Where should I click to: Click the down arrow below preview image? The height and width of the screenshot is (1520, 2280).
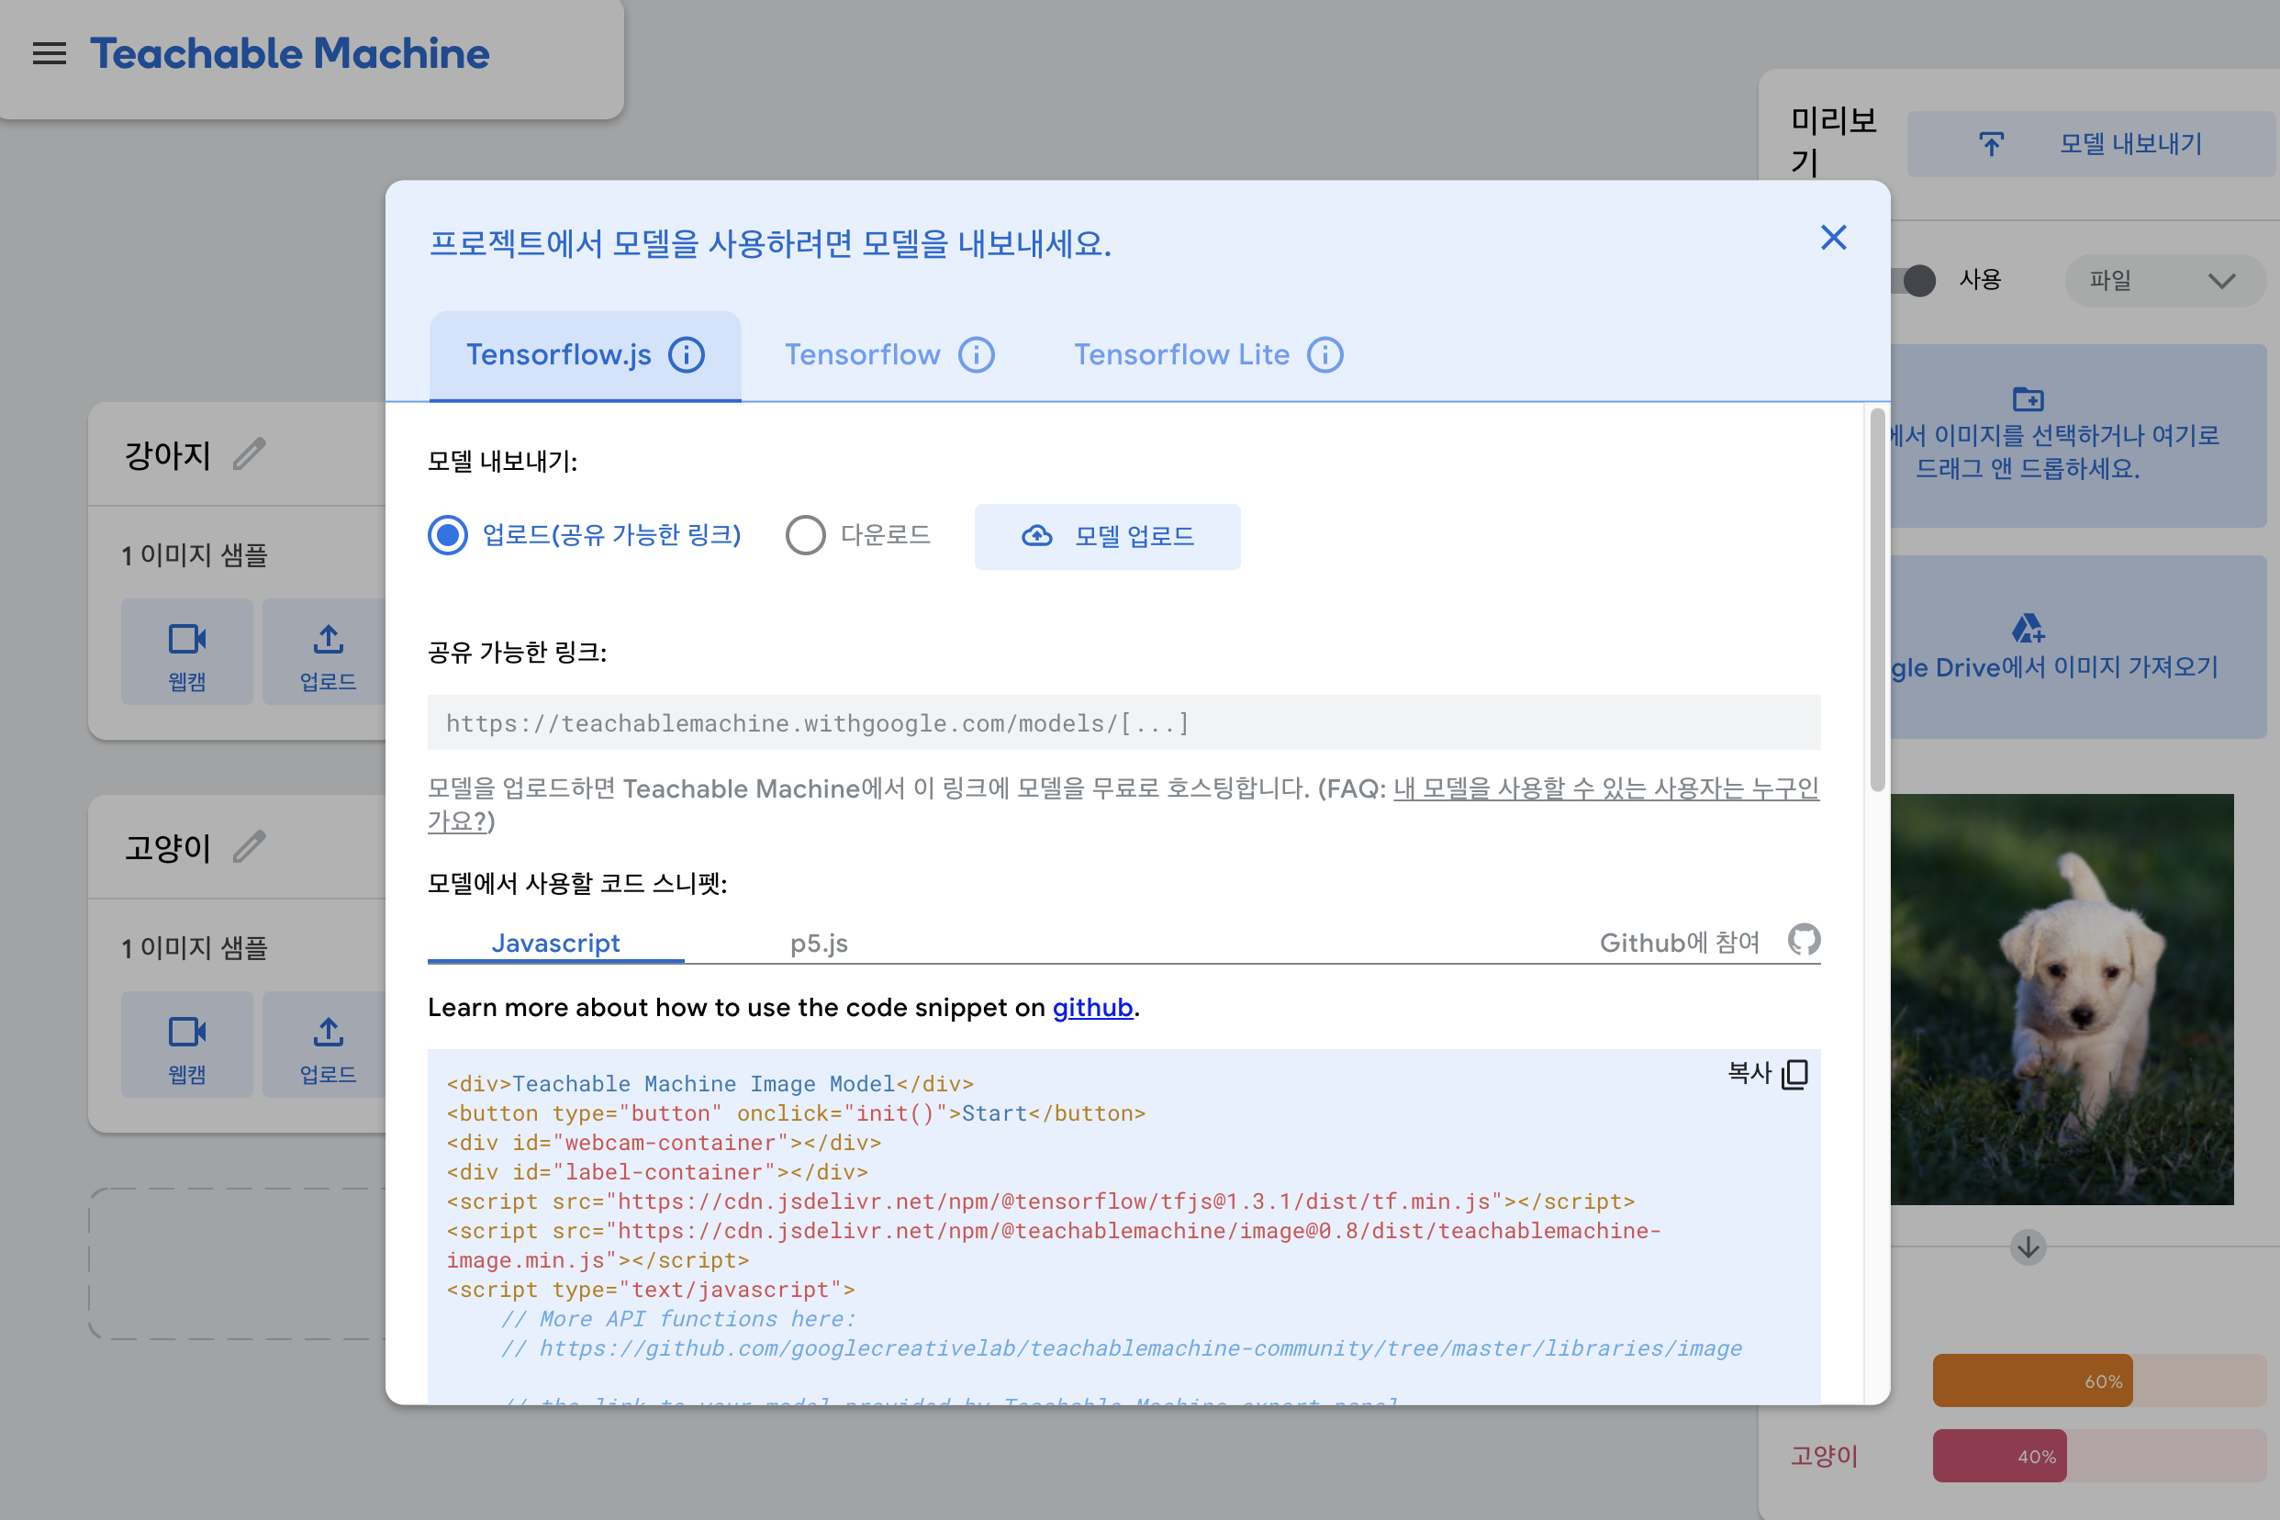point(2028,1246)
